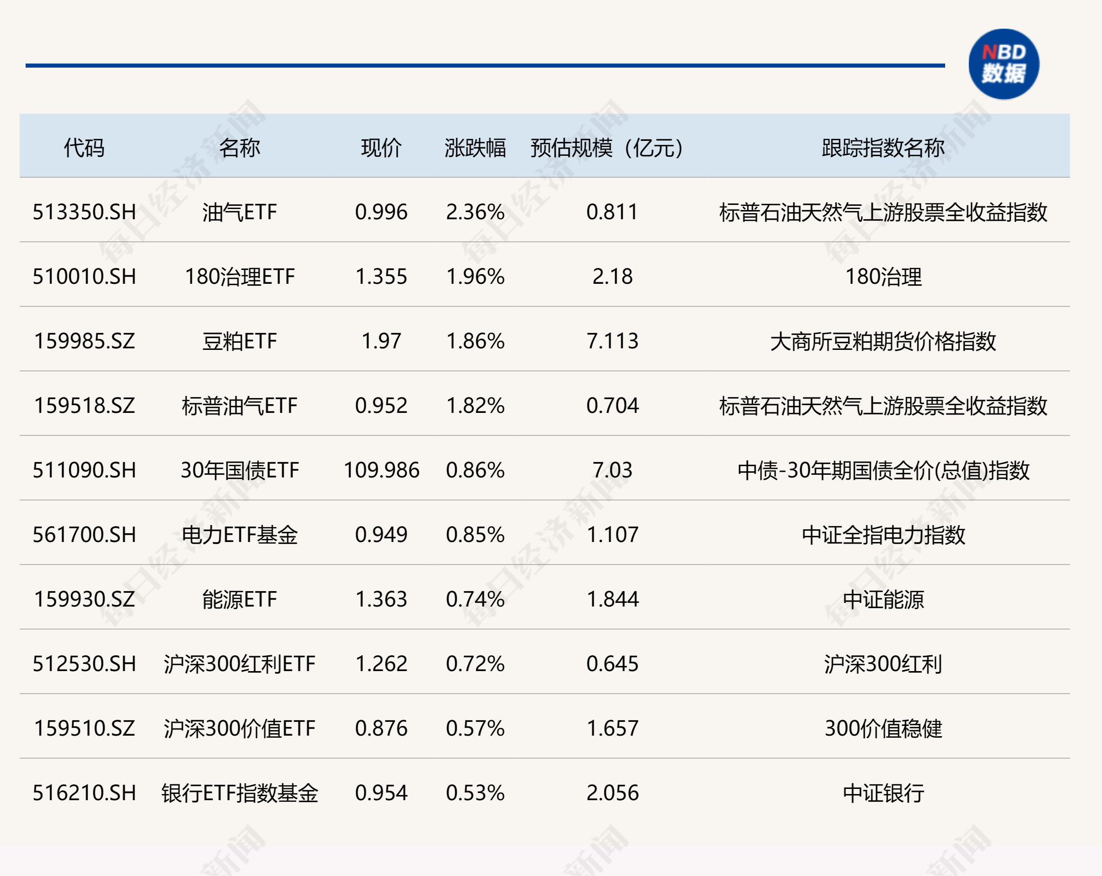The image size is (1102, 876).
Task: Select code cell 159510.SZ
Action: pos(85,728)
